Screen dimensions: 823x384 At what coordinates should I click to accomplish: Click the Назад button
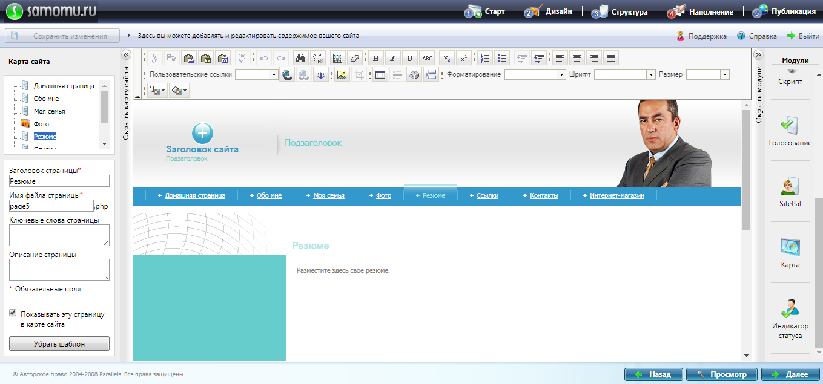[653, 374]
